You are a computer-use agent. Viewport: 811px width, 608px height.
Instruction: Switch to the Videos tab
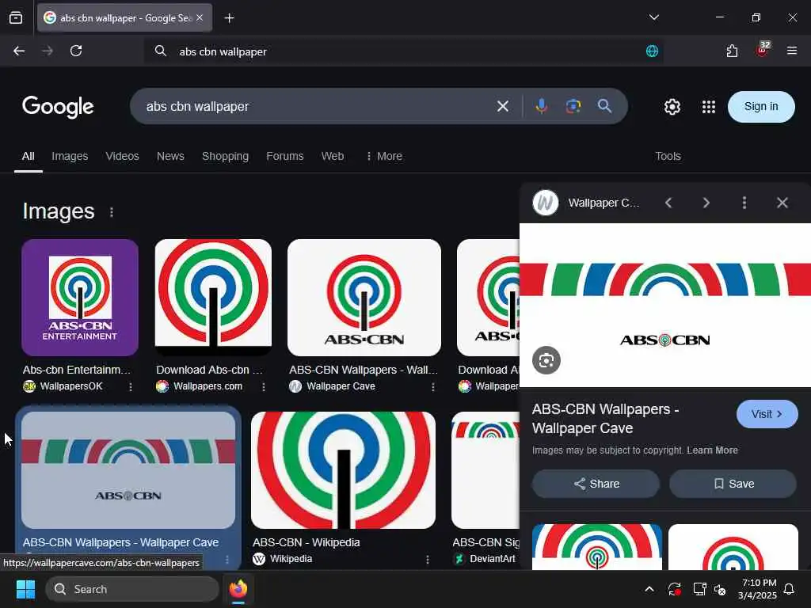coord(122,156)
